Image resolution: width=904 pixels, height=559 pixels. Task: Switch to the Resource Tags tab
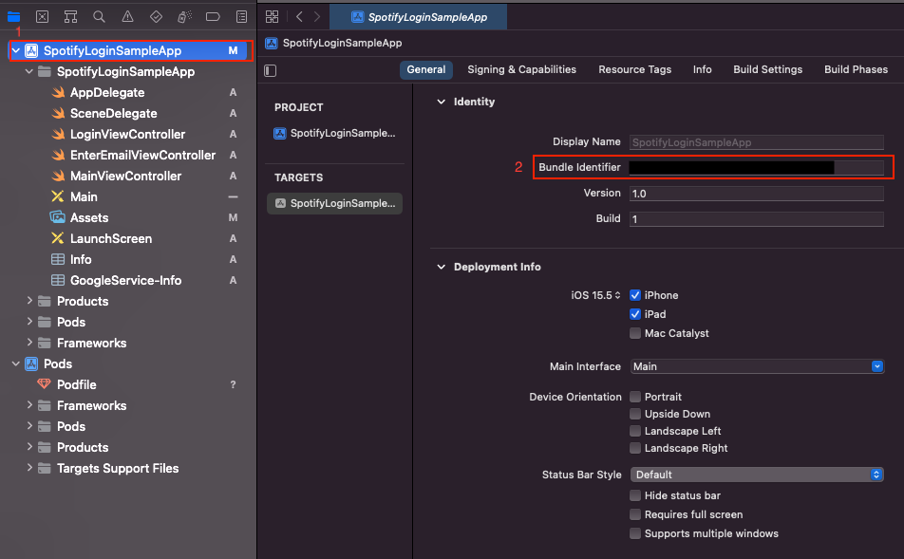coord(634,69)
